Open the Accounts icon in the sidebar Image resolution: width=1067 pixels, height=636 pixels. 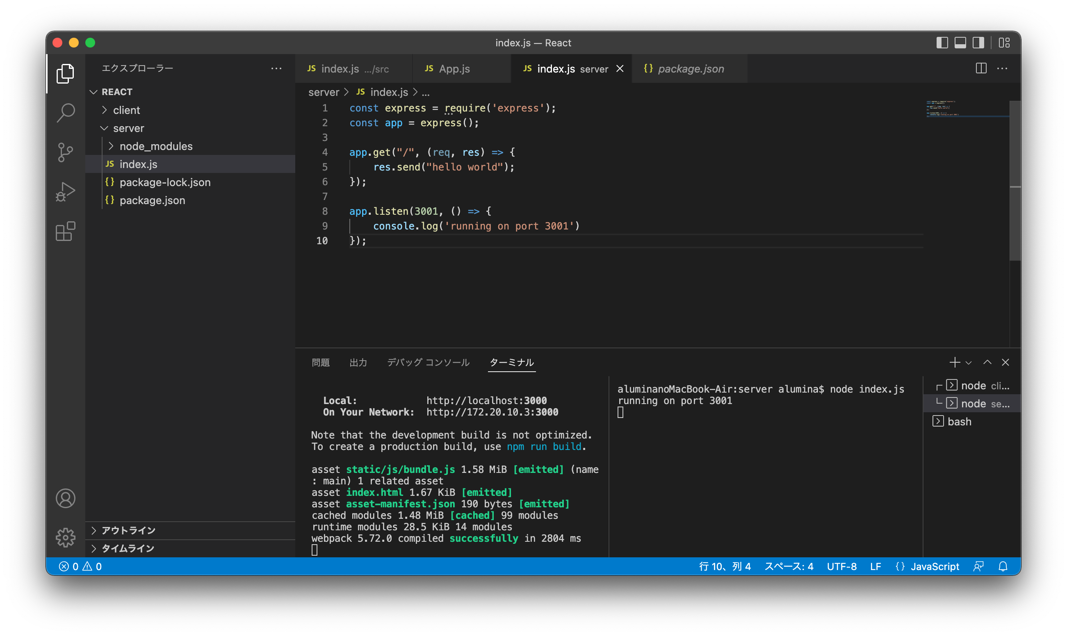click(x=65, y=498)
